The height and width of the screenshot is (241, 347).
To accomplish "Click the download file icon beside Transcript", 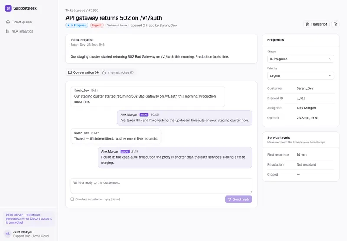I will tap(335, 24).
